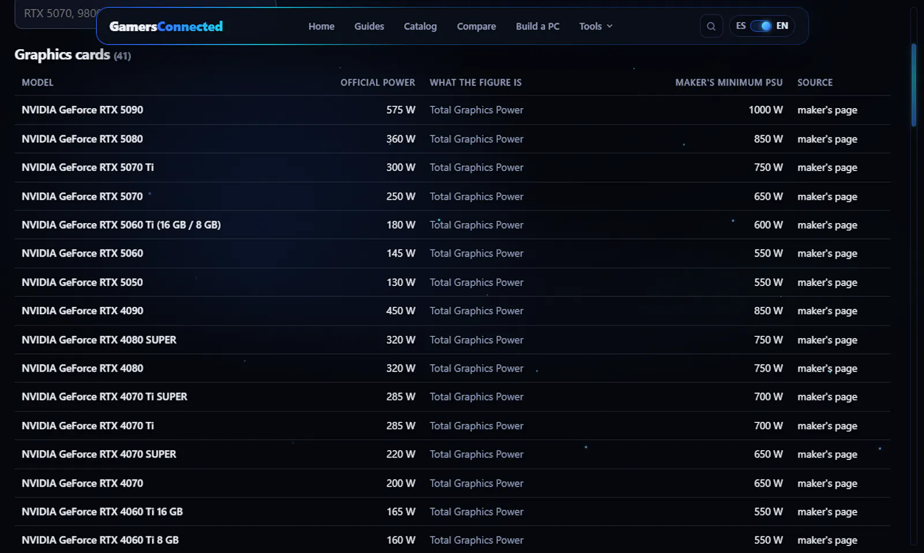Click Total Graphics Power for RTX 5060
Screen dimensions: 924x553
476,254
